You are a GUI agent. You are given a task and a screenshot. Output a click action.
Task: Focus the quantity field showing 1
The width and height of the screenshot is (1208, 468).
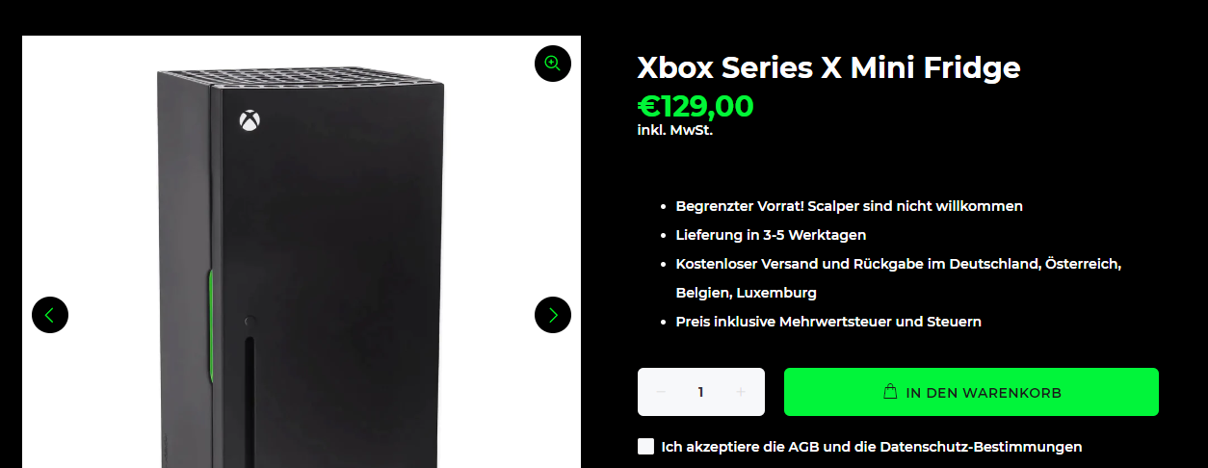701,392
